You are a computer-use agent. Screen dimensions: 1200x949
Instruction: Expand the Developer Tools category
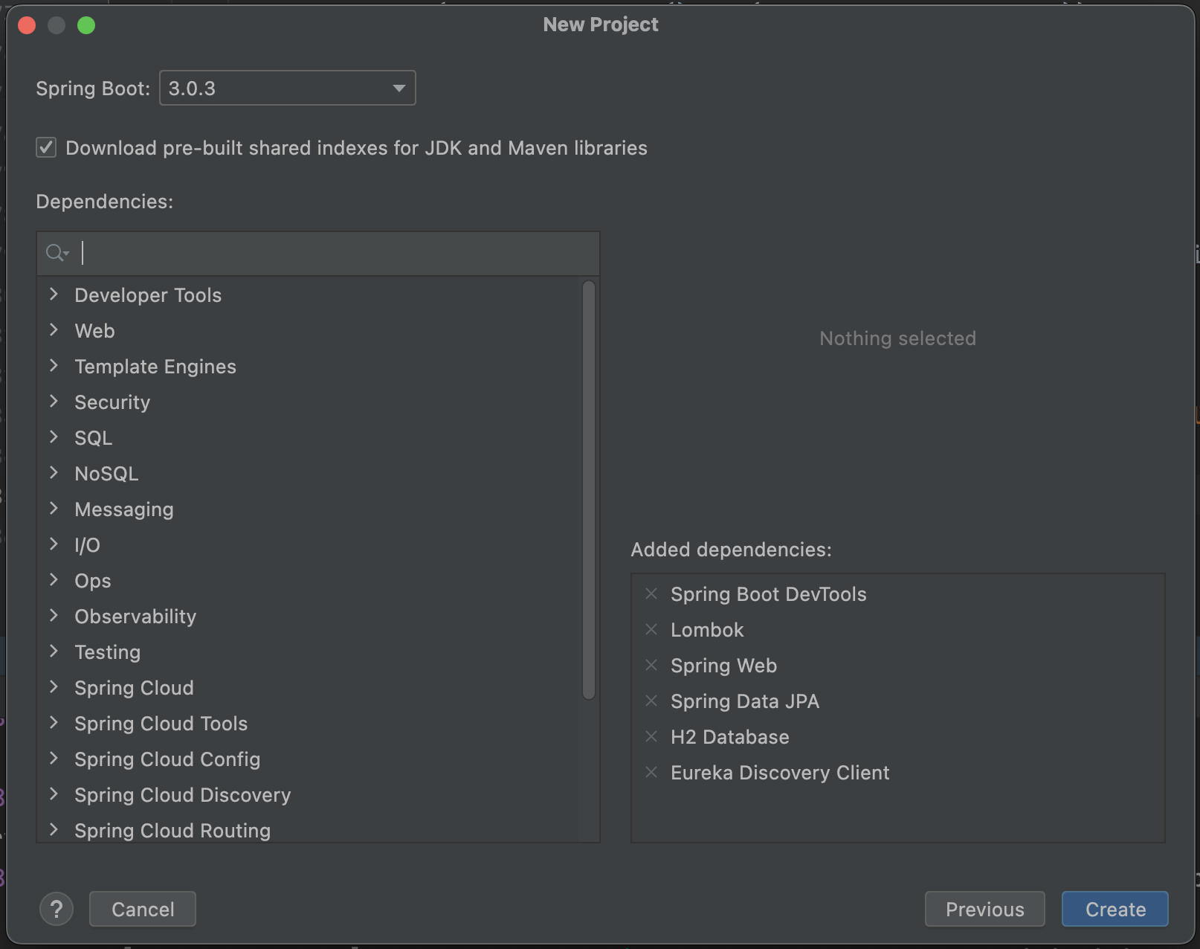click(x=54, y=295)
